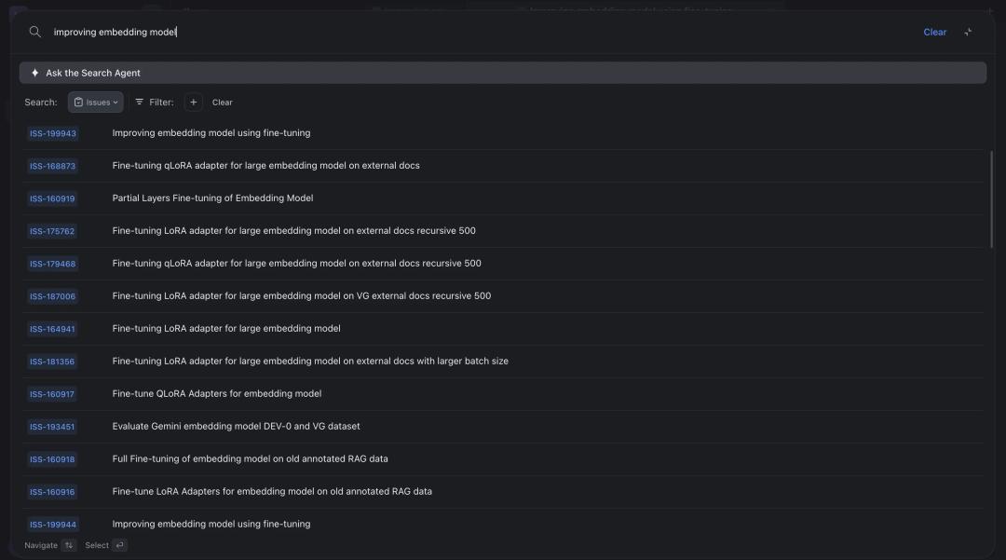Click the clipboard icon inside the Issues chip
The height and width of the screenshot is (560, 1006).
click(78, 102)
